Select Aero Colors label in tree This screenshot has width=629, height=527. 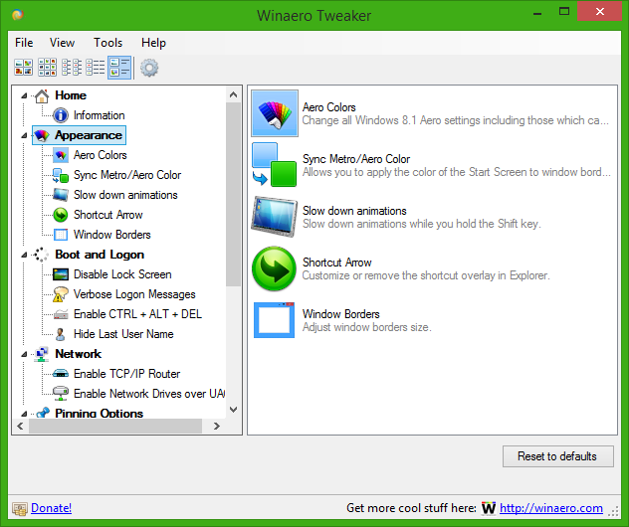click(x=101, y=155)
